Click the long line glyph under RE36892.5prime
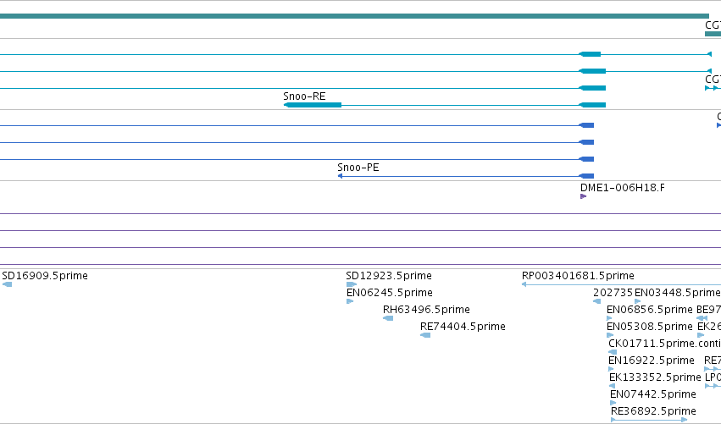721x424 pixels. [649, 420]
